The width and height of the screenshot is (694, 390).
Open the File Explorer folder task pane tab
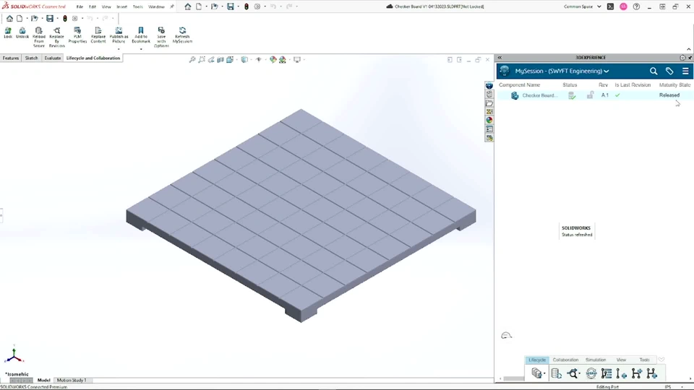point(489,103)
